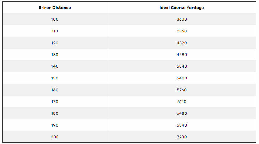This screenshot has width=259, height=144.
Task: Select the 120 distance cell
Action: [x=55, y=43]
